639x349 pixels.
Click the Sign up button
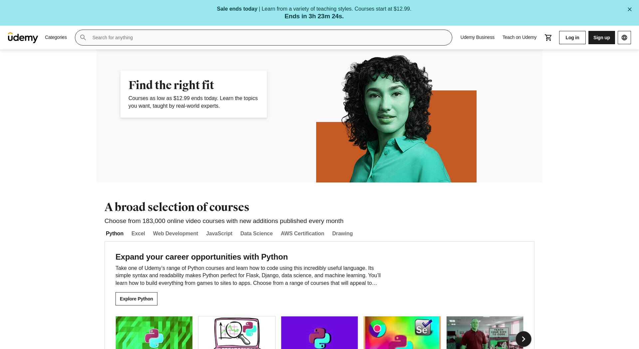click(x=601, y=38)
